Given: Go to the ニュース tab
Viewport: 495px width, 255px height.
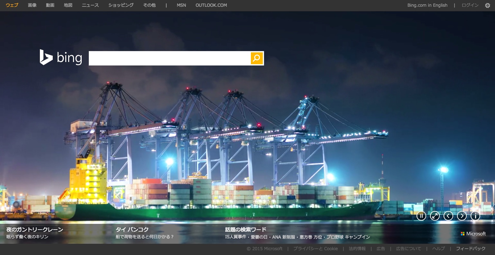Looking at the screenshot, I should coord(90,5).
